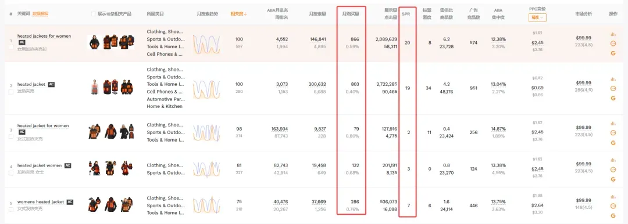628x224 pixels.
Task: Open bar chart icon for womens heated jacket
Action: click(x=613, y=197)
